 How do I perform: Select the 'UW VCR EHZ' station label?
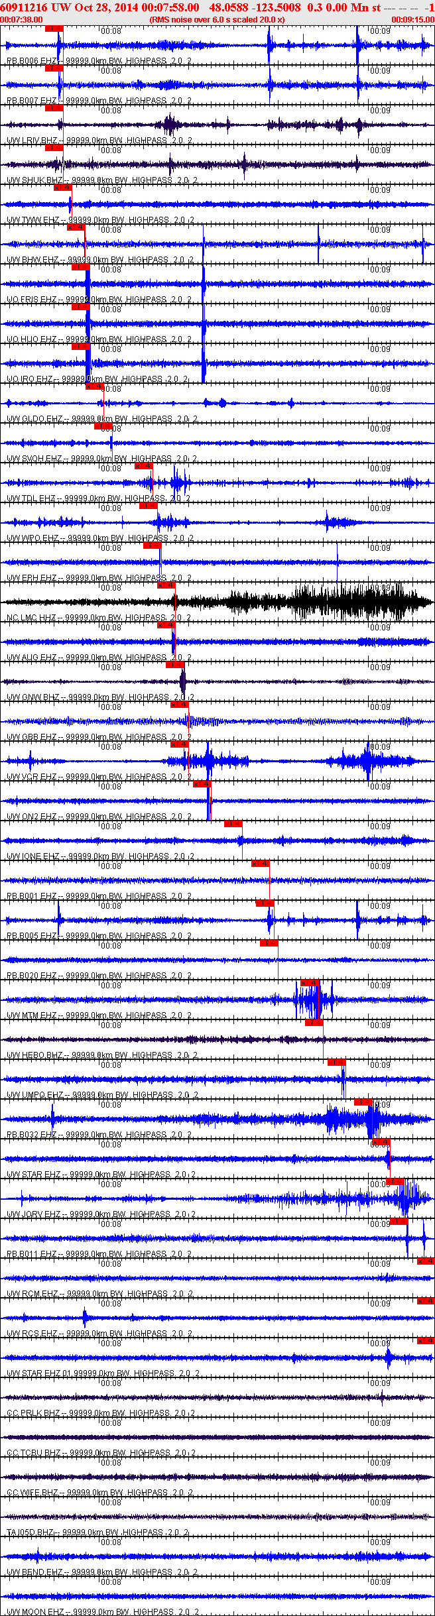[32, 777]
